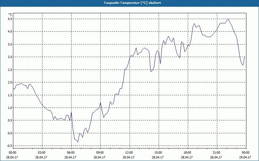Click the °C unit label on the axis
Viewport: 259px width, 161px height.
10,14
